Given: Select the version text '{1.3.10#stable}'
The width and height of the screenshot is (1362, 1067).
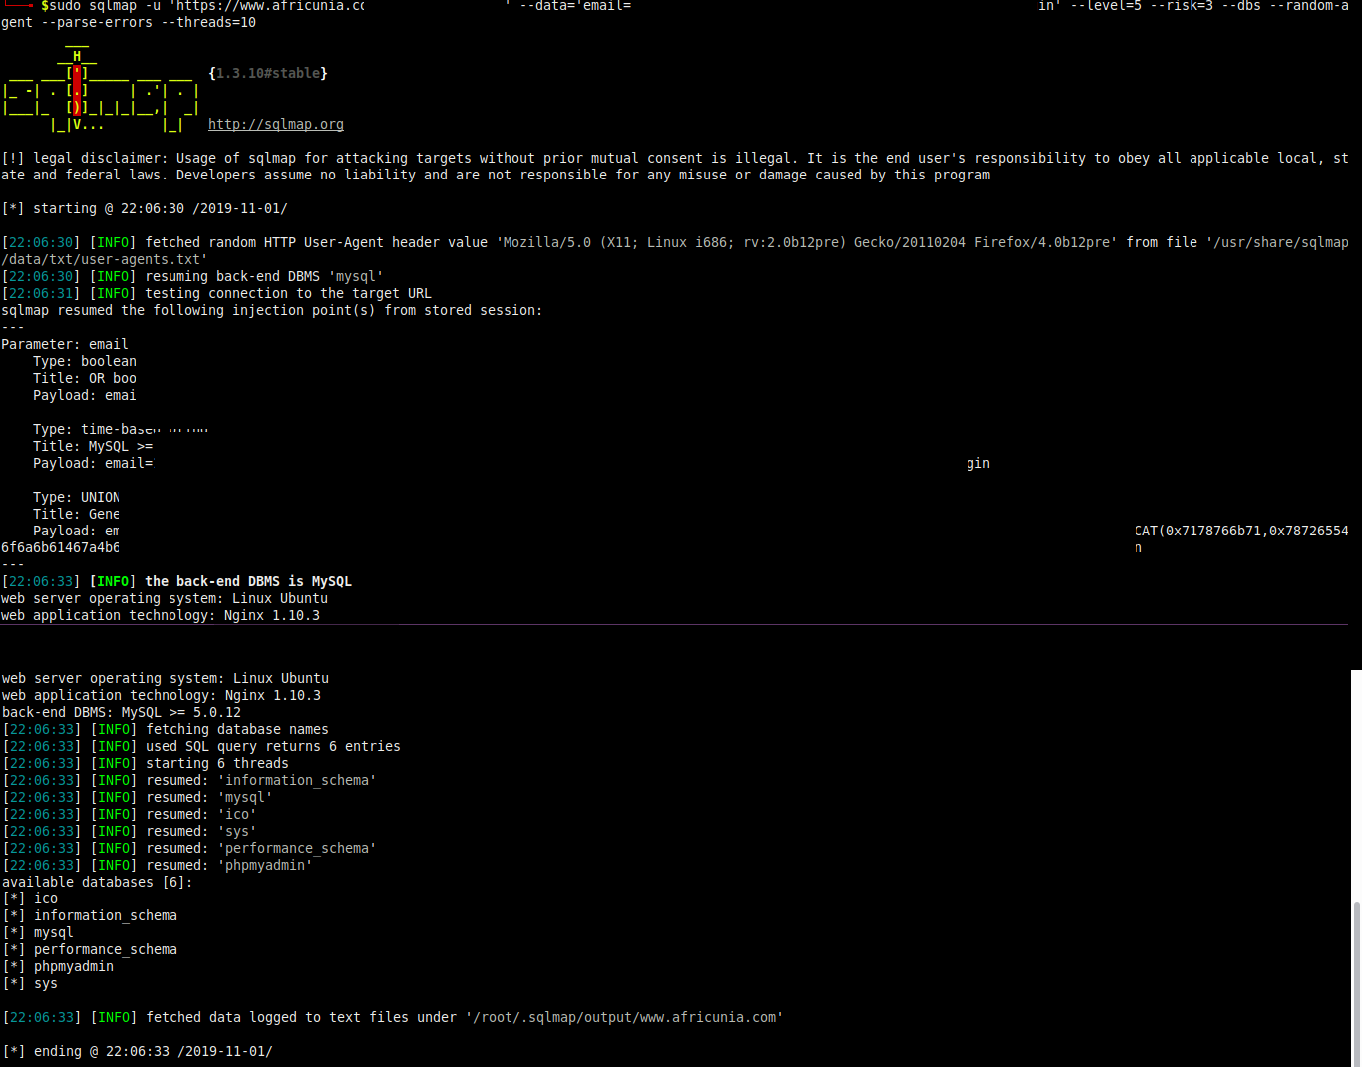Looking at the screenshot, I should (268, 73).
